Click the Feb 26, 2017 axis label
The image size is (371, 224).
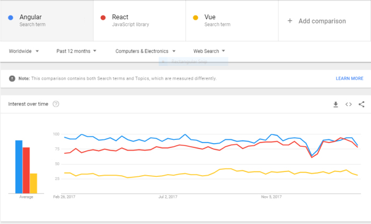64,197
